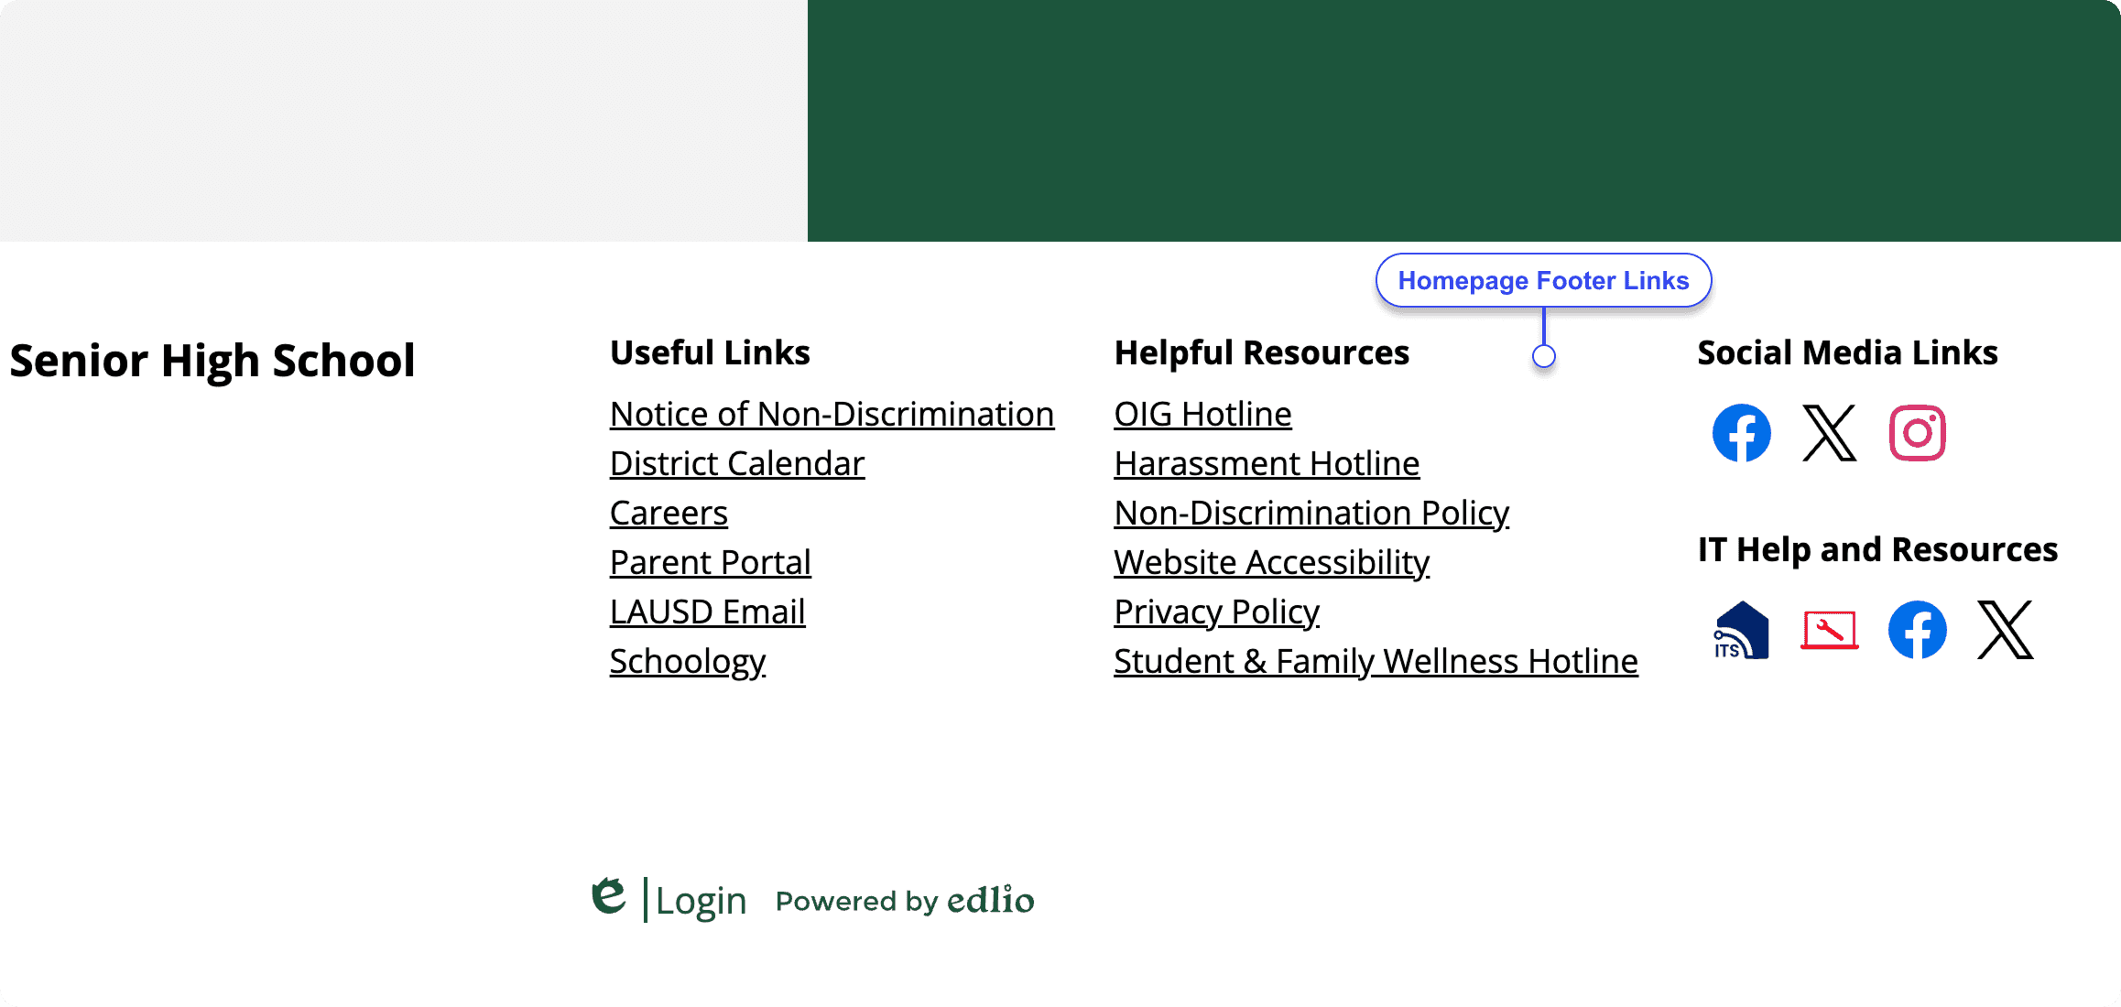This screenshot has width=2121, height=1007.
Task: Open the OIG Hotline link
Action: (1202, 414)
